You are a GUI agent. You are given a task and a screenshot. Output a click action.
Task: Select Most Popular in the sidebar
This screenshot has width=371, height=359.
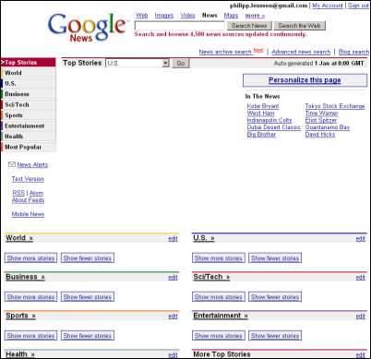click(x=28, y=147)
